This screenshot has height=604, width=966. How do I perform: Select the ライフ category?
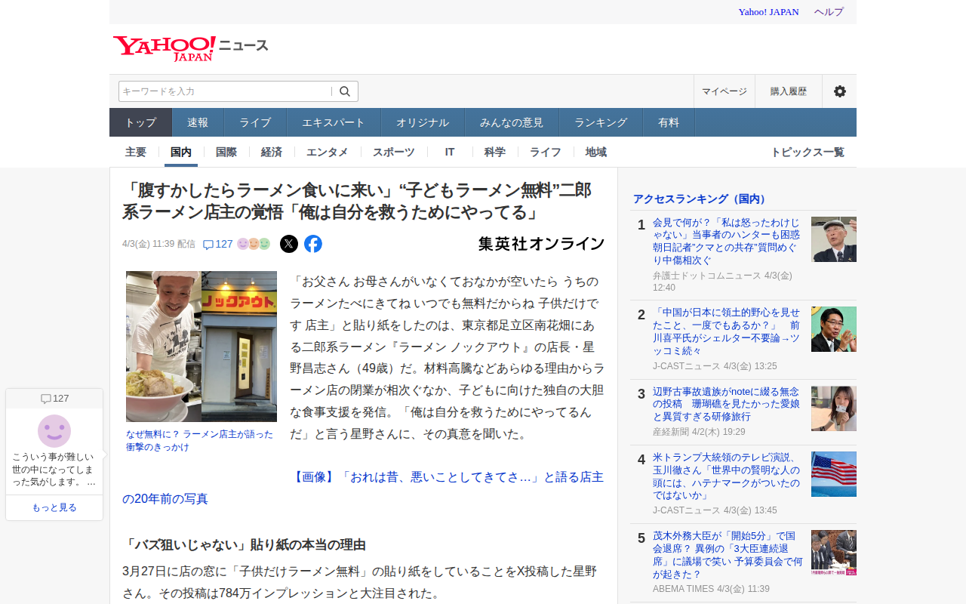point(546,152)
